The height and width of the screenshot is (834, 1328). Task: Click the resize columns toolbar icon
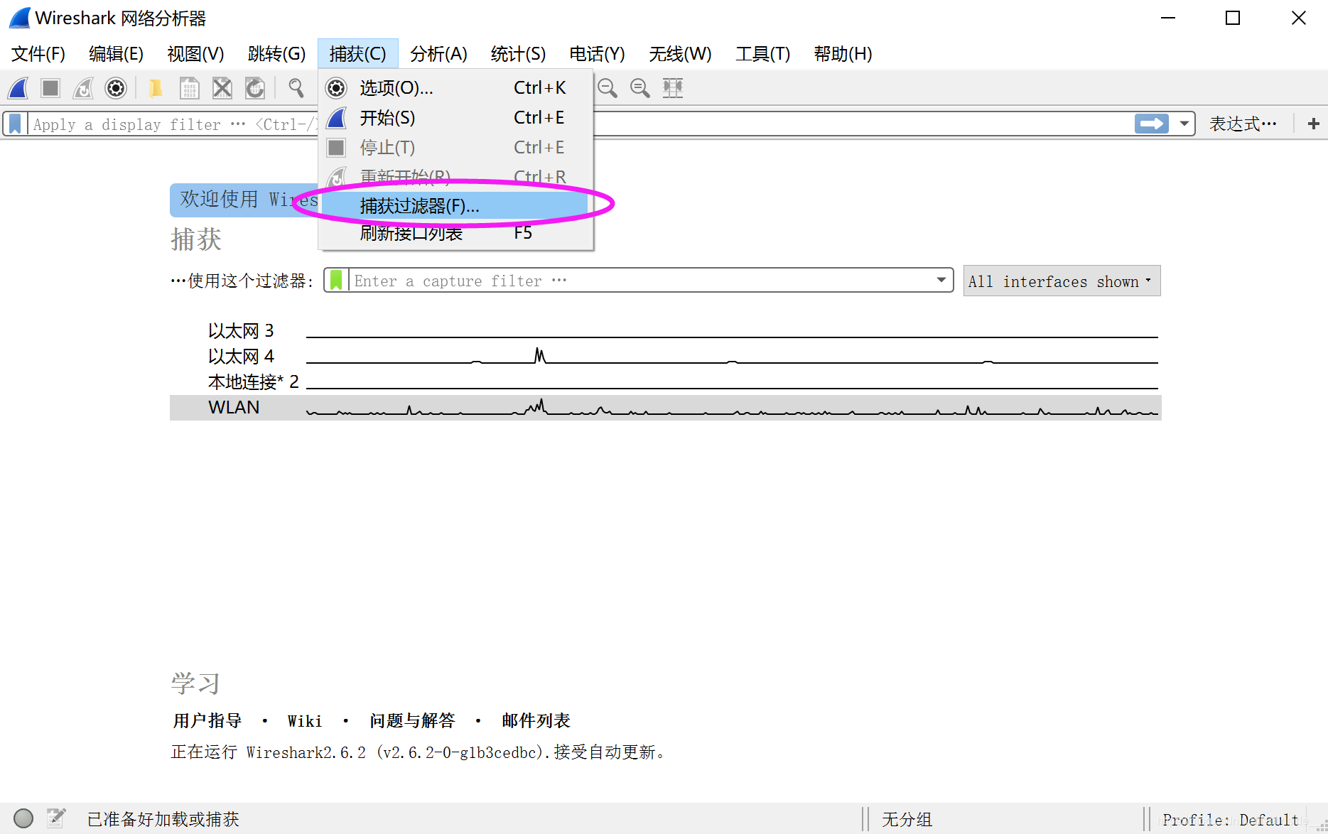tap(673, 88)
